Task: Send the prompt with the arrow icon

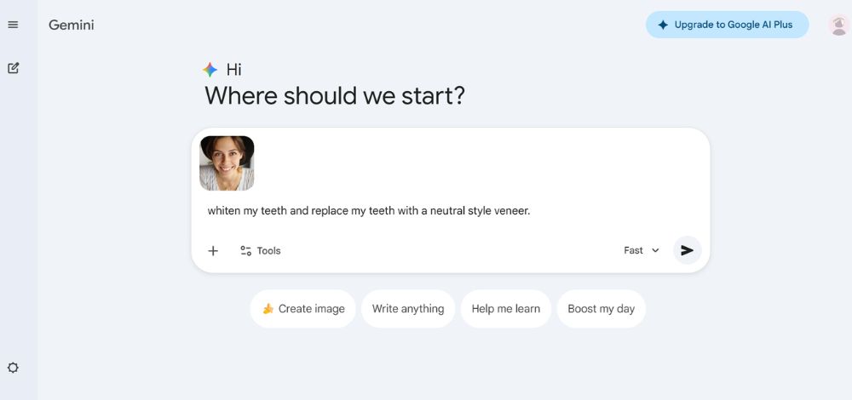Action: coord(687,250)
